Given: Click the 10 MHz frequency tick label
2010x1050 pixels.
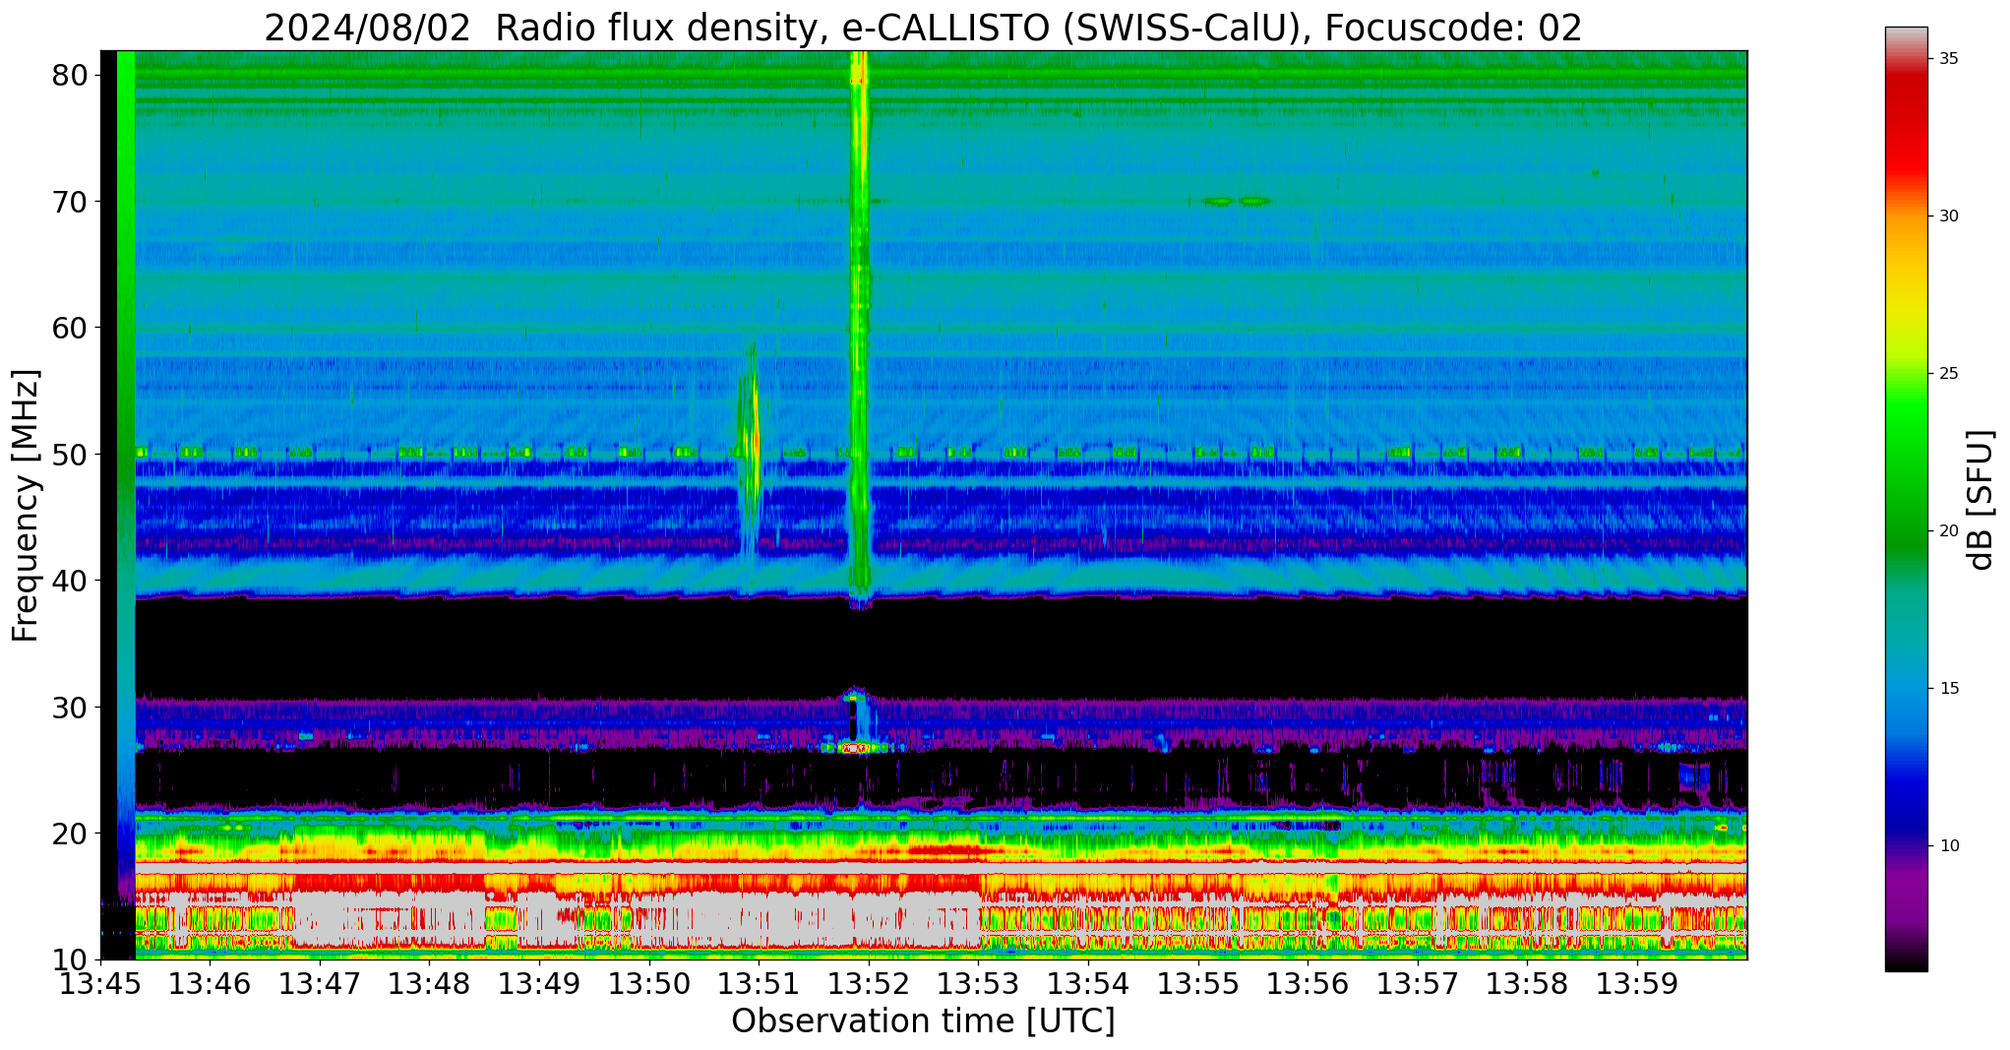Looking at the screenshot, I should (70, 959).
